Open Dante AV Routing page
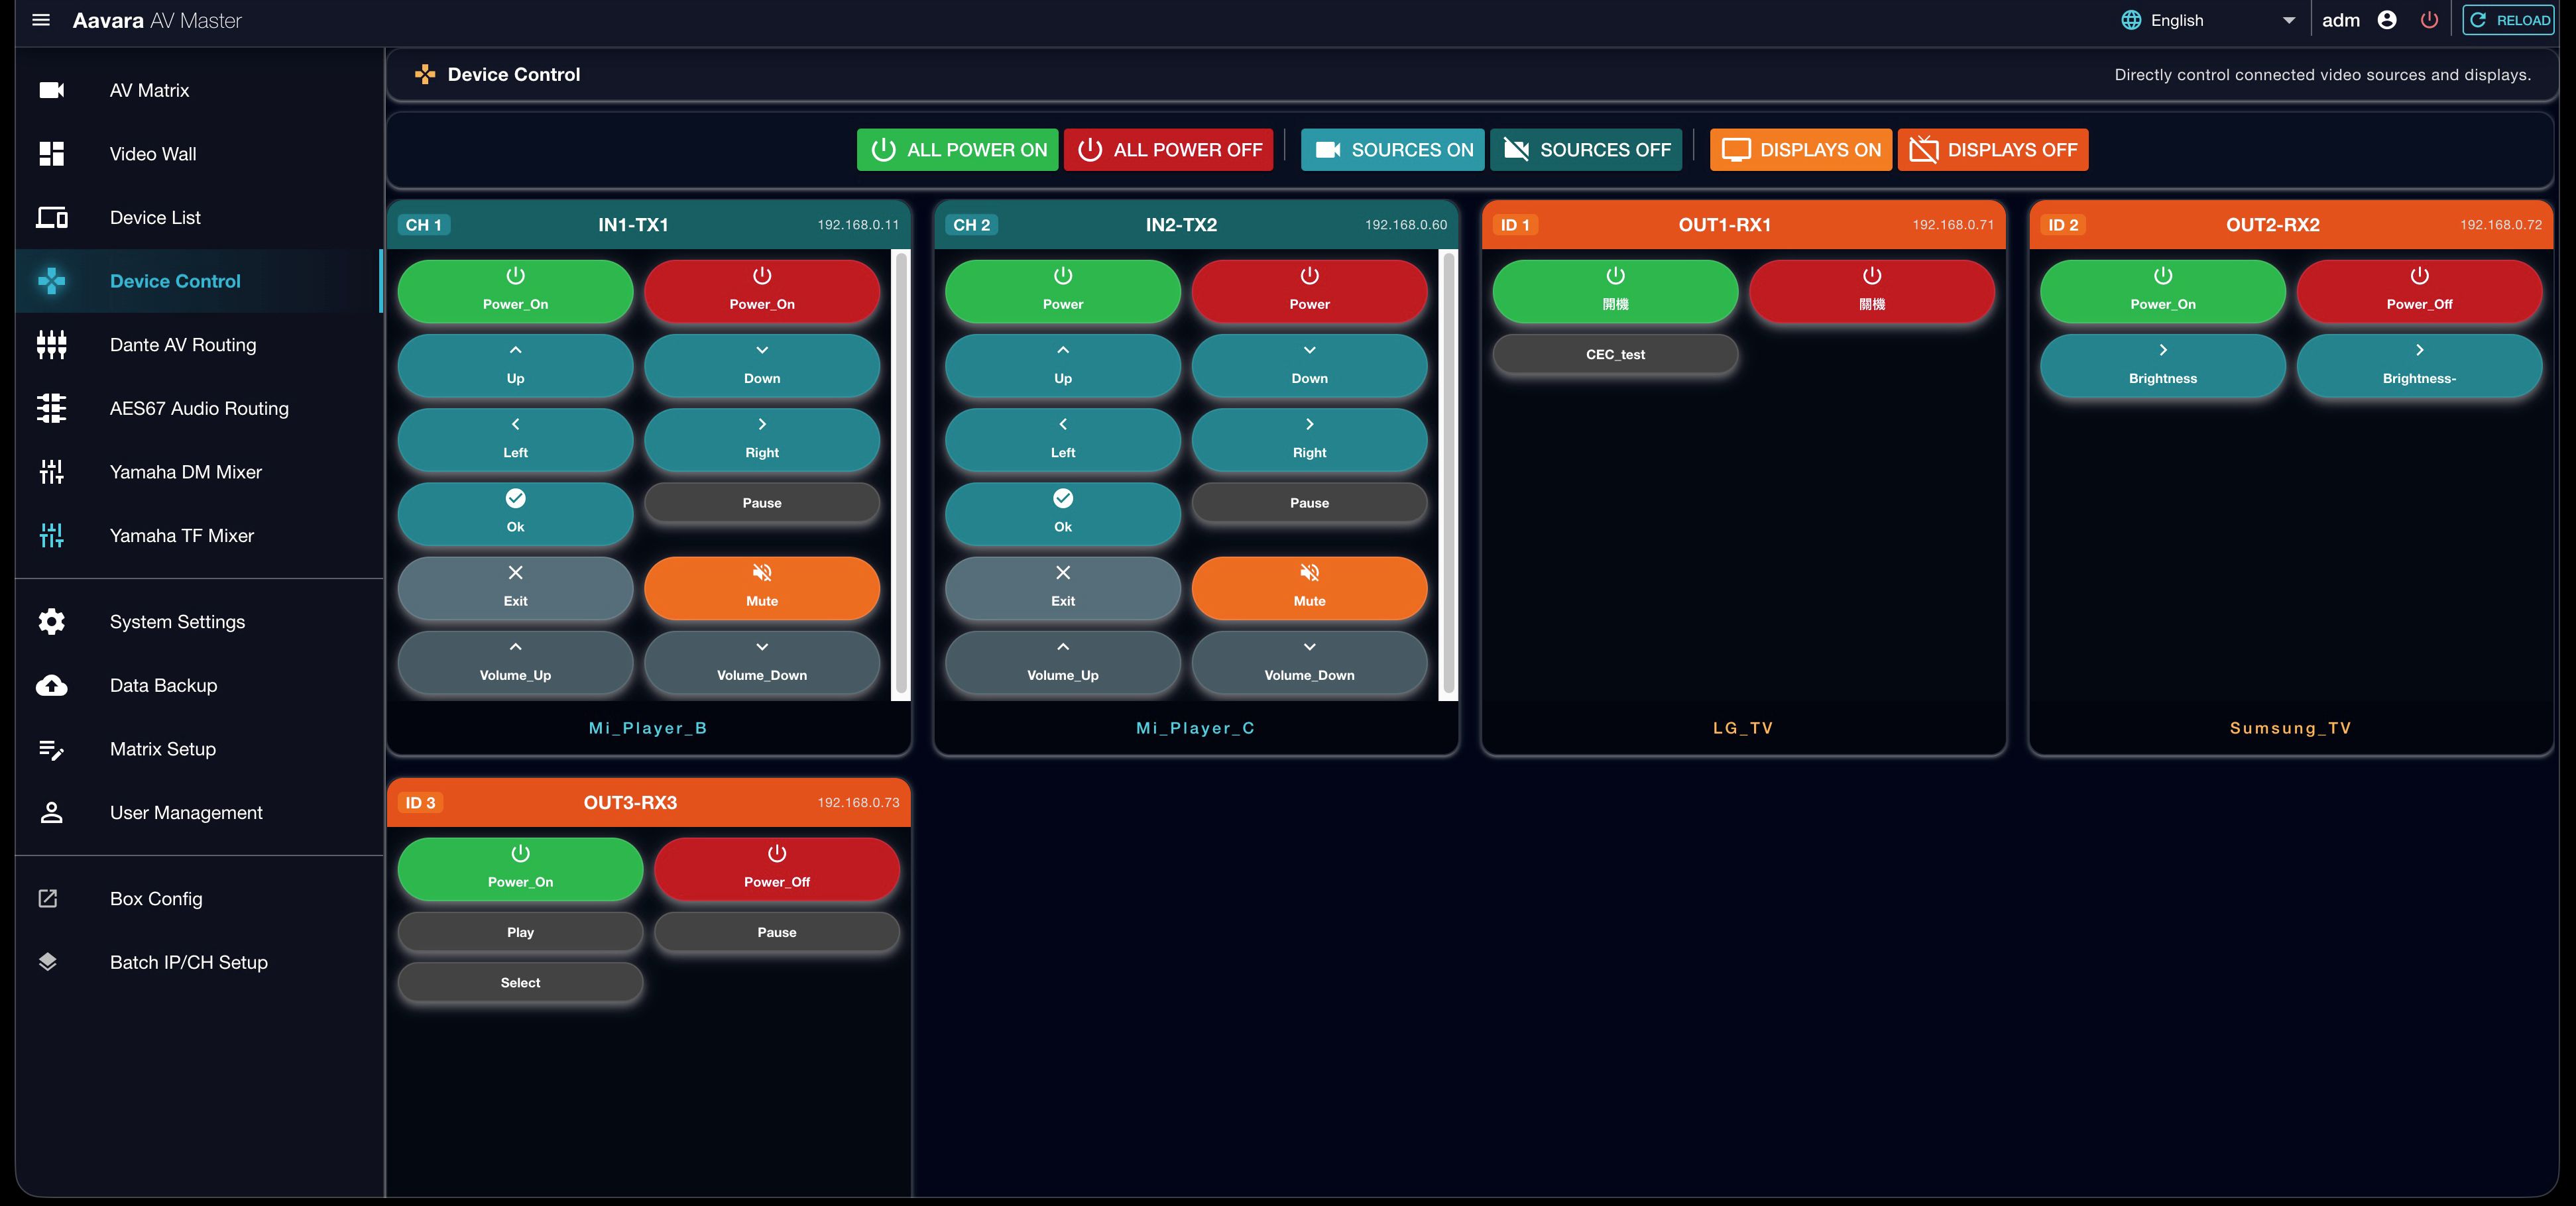This screenshot has width=2576, height=1206. tap(199, 345)
